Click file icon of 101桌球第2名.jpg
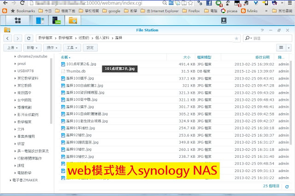 point(63,64)
